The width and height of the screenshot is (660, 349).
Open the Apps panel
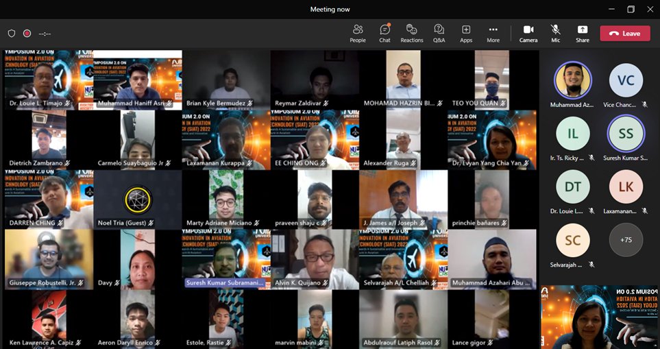[x=466, y=33]
